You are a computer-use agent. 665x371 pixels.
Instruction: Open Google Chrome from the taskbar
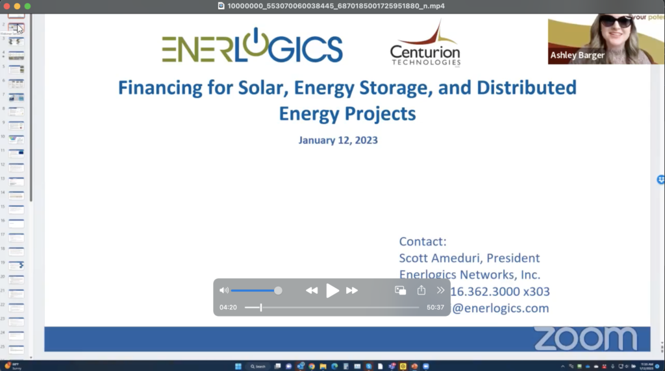[x=312, y=366]
